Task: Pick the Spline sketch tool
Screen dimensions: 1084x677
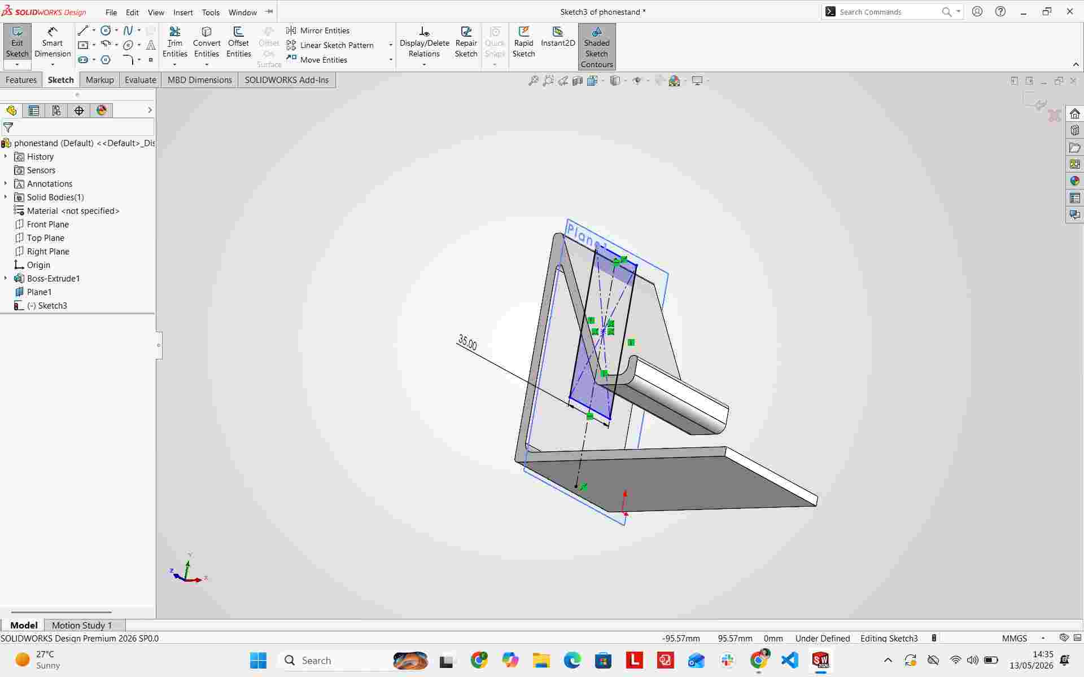Action: tap(128, 30)
